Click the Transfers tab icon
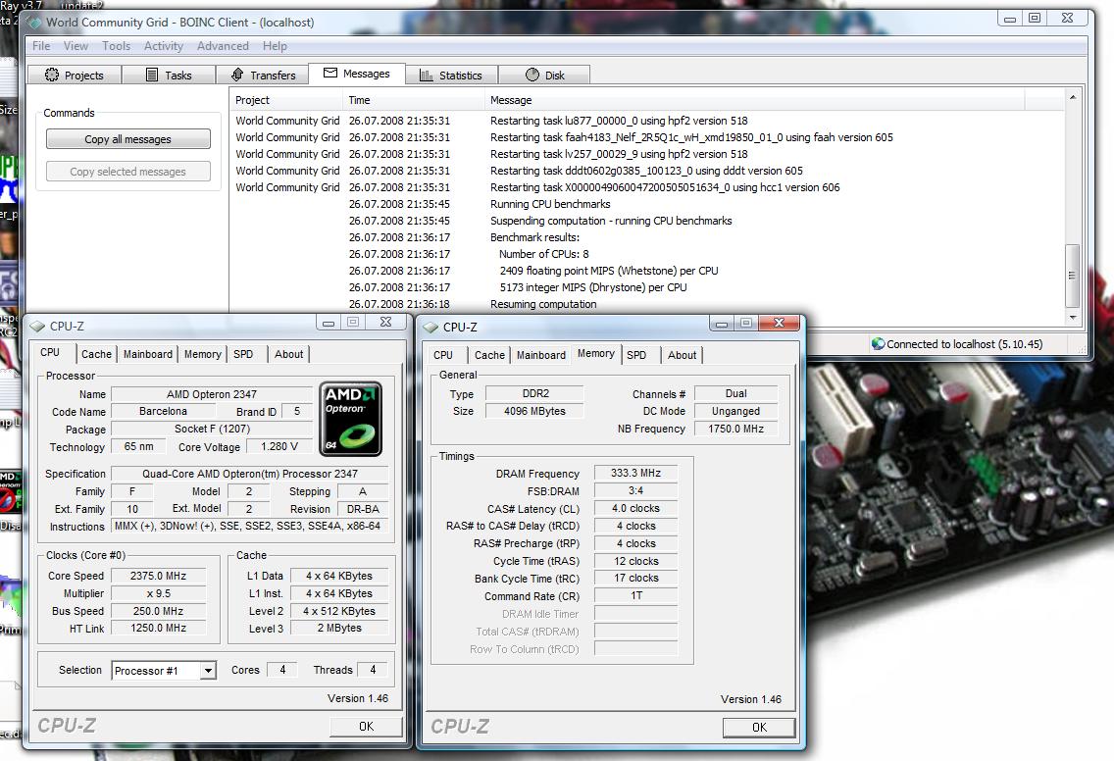This screenshot has height=761, width=1114. pos(238,75)
